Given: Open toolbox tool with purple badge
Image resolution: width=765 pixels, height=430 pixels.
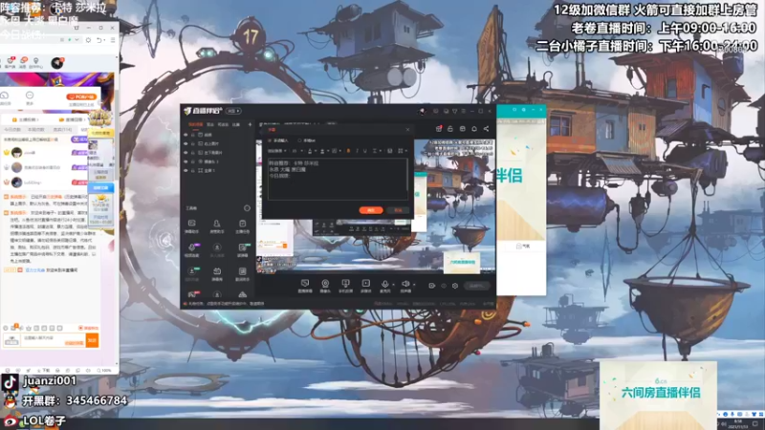Looking at the screenshot, I should 192,249.
